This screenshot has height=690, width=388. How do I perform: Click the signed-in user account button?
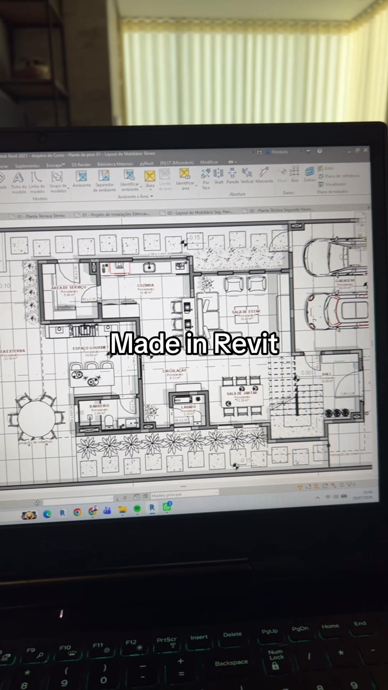coord(277,152)
